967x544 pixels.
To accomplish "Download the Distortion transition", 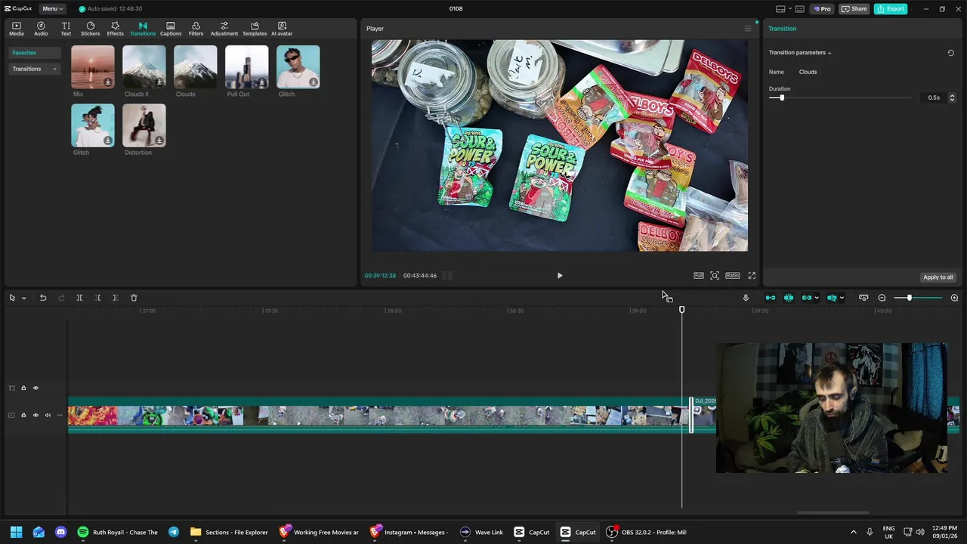I will 159,141.
